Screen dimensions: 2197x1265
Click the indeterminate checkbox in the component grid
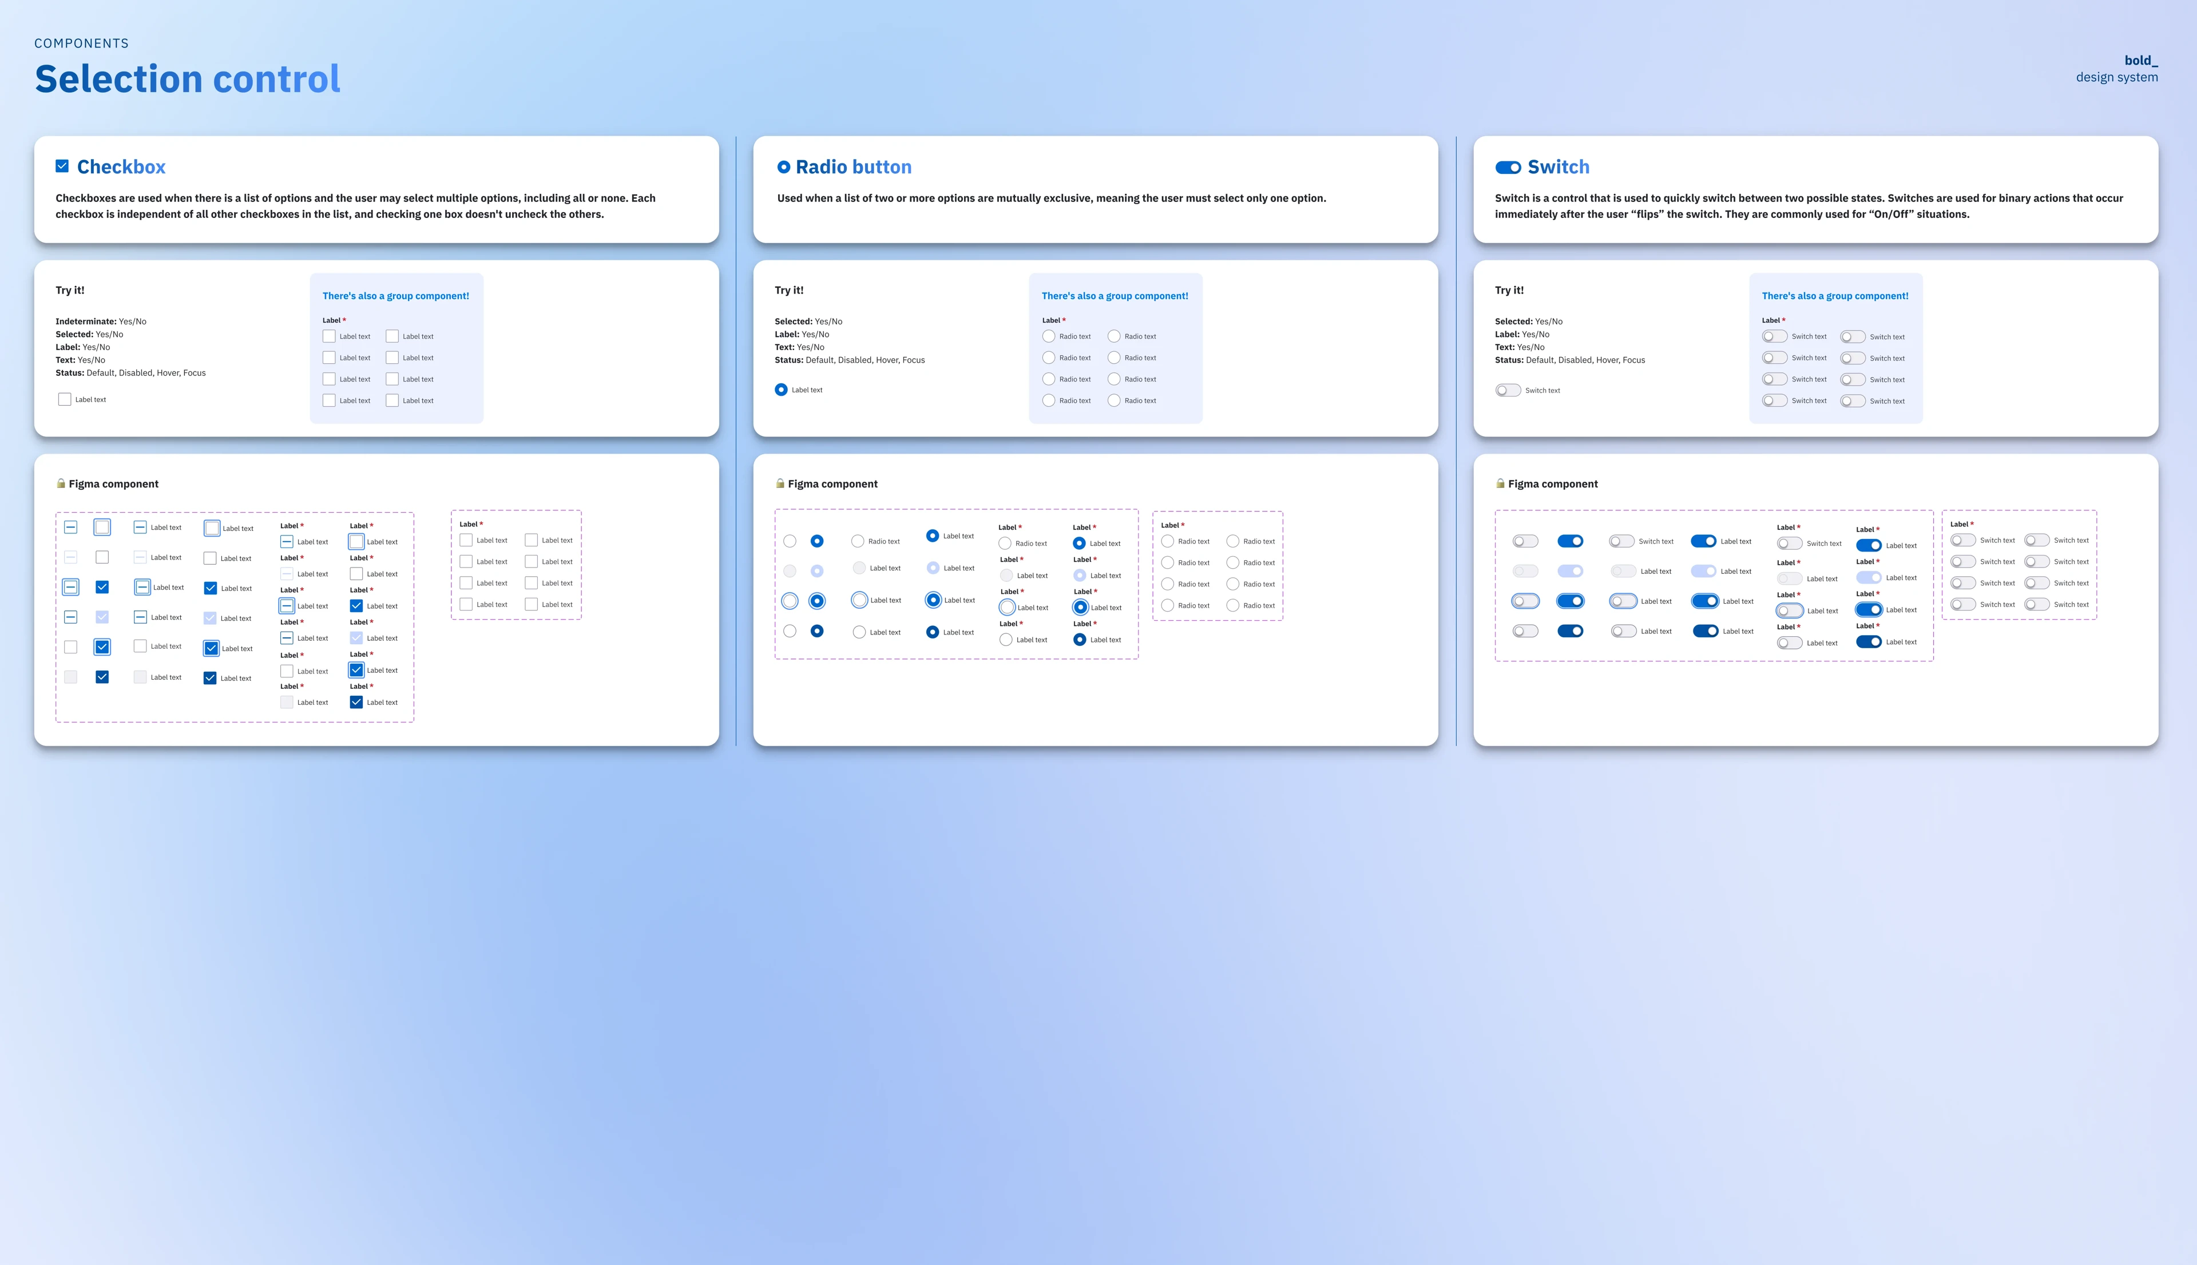click(72, 526)
